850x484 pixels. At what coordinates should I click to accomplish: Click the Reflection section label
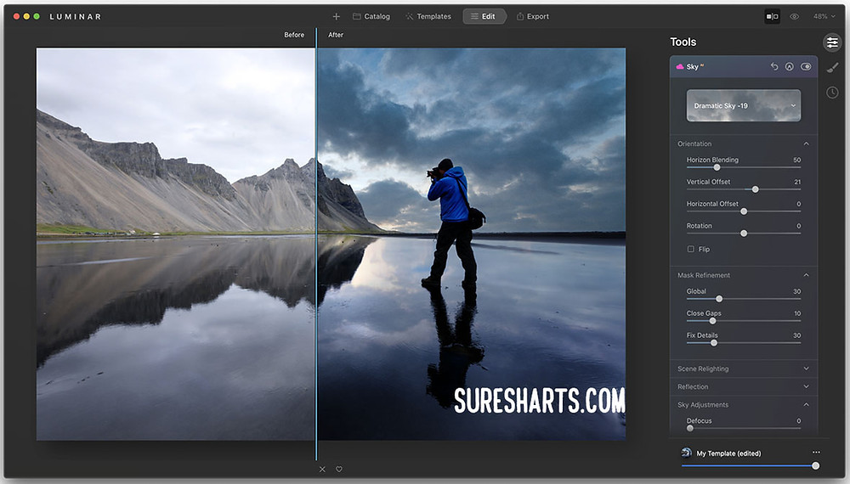pyautogui.click(x=693, y=386)
